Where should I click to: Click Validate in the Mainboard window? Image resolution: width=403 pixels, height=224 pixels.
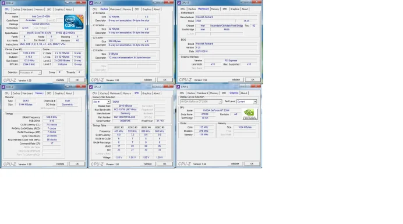click(236, 79)
